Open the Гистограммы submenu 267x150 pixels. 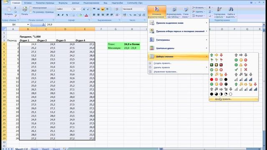click(x=178, y=40)
